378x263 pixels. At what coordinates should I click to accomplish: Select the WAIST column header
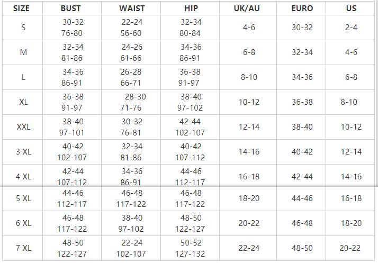(131, 8)
